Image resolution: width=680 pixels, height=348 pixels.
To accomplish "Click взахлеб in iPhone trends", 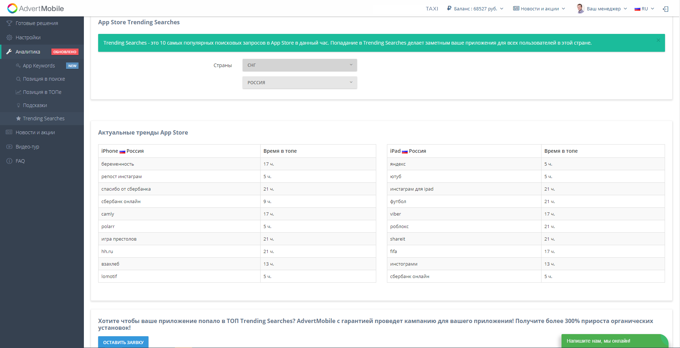I will [x=110, y=264].
